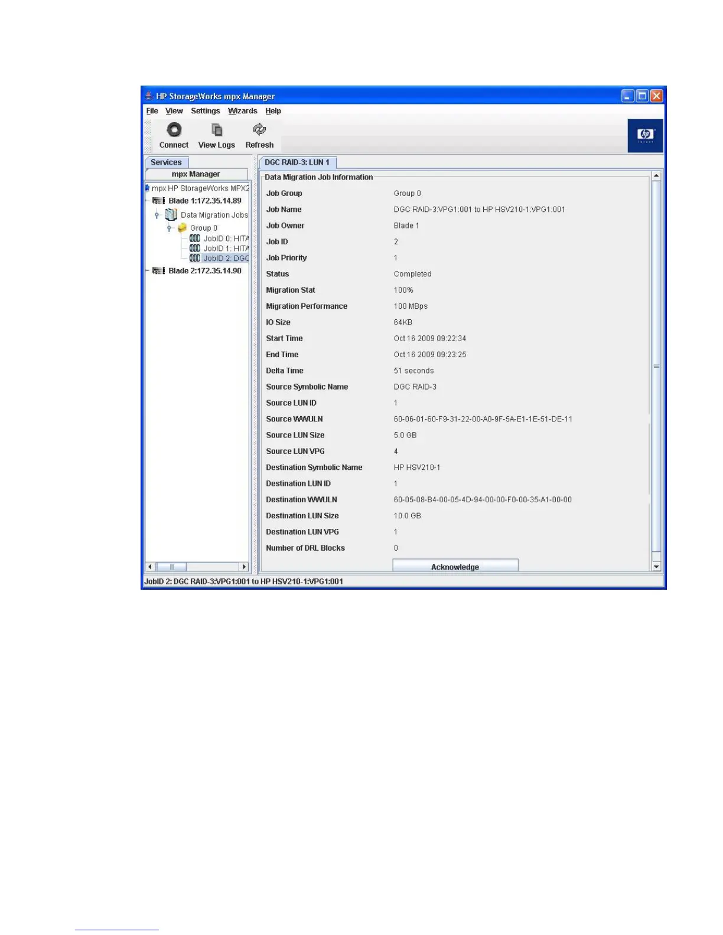Image resolution: width=723 pixels, height=935 pixels.
Task: Expand the Blade 2 tree node handle
Action: click(147, 271)
